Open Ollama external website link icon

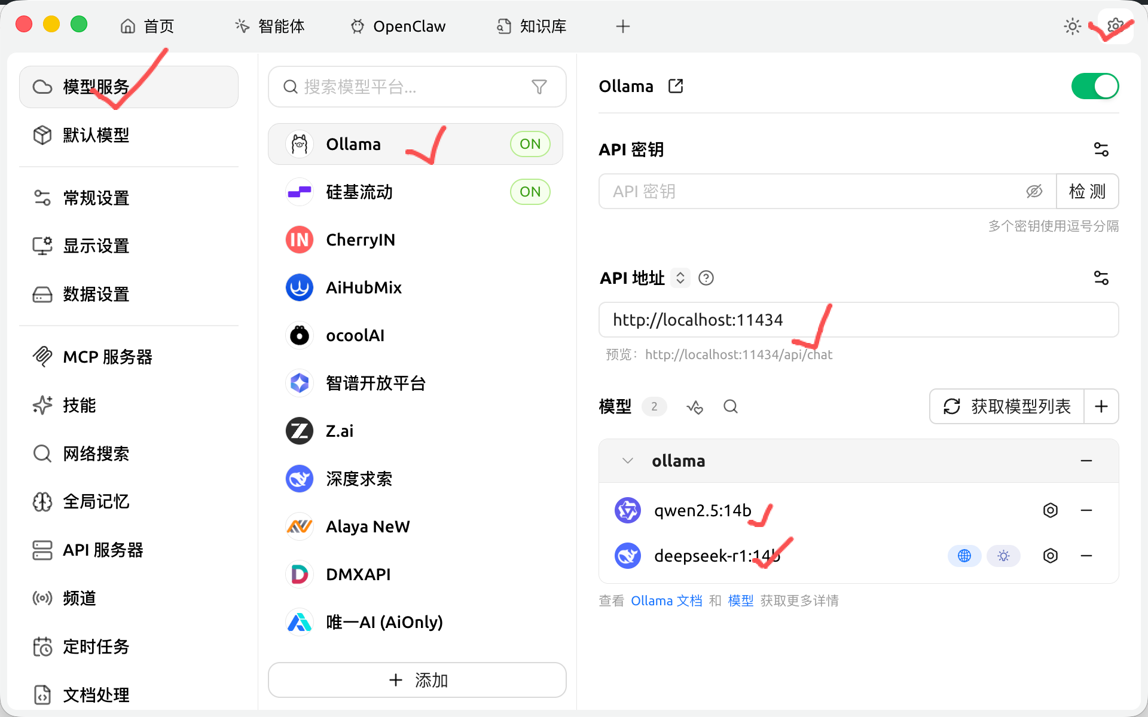676,86
